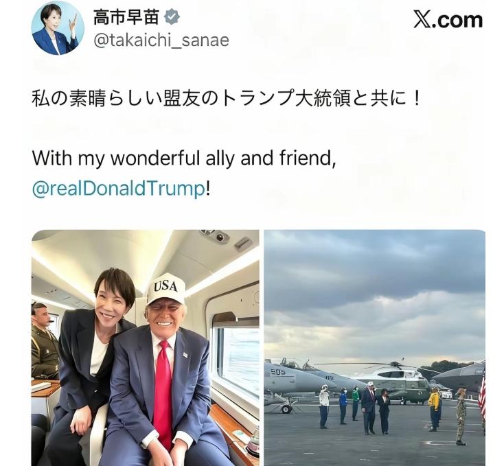Open the display name 高市早苗
The width and height of the screenshot is (493, 466).
pos(126,17)
